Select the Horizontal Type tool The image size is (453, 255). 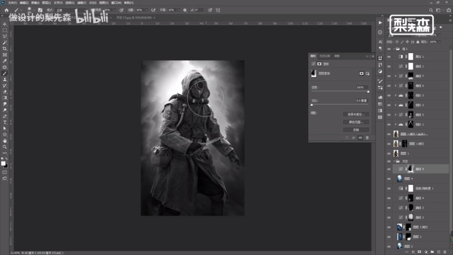point(5,122)
